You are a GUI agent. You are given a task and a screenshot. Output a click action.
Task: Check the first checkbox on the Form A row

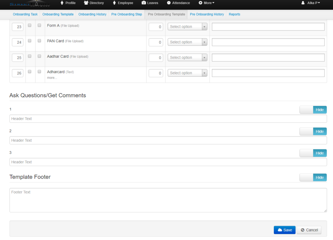[x=29, y=25]
